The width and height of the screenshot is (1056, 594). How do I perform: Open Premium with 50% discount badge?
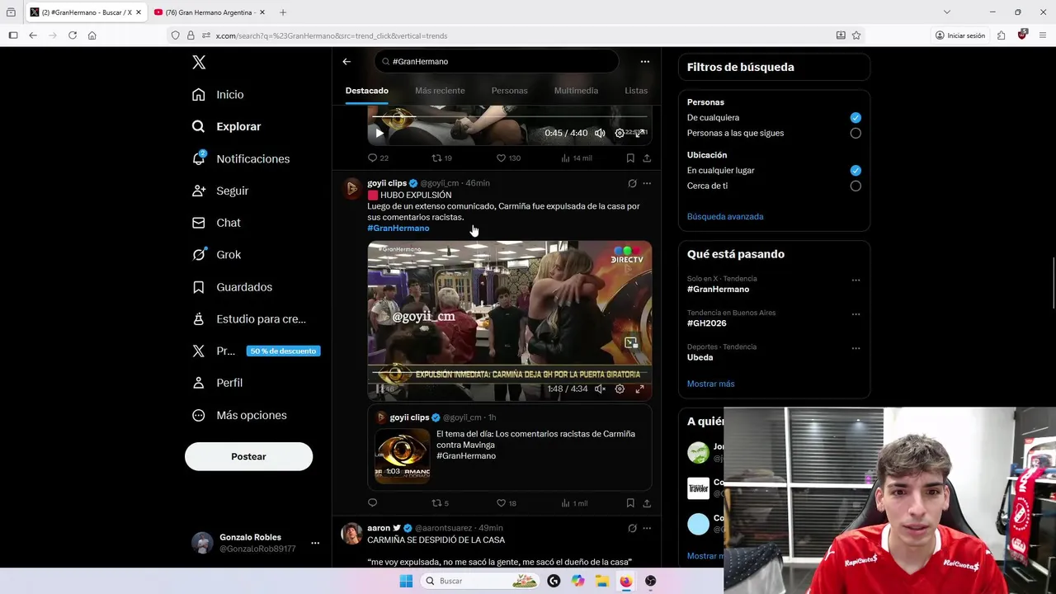(256, 351)
